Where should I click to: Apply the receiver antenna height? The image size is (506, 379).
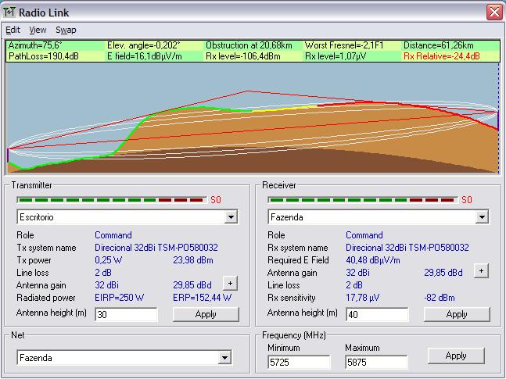456,314
